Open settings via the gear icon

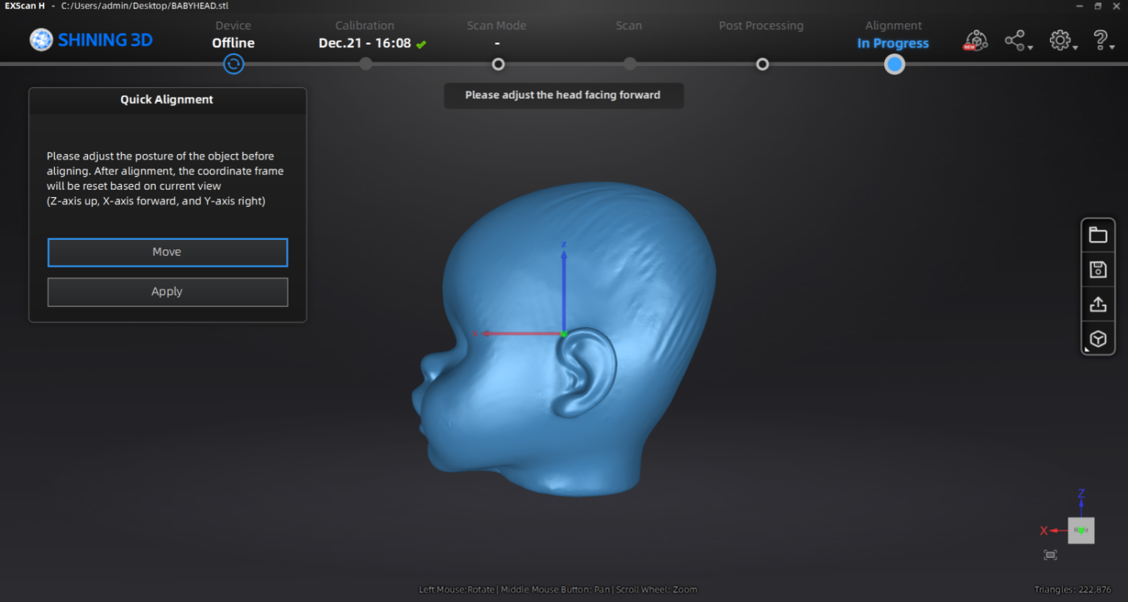pyautogui.click(x=1060, y=40)
